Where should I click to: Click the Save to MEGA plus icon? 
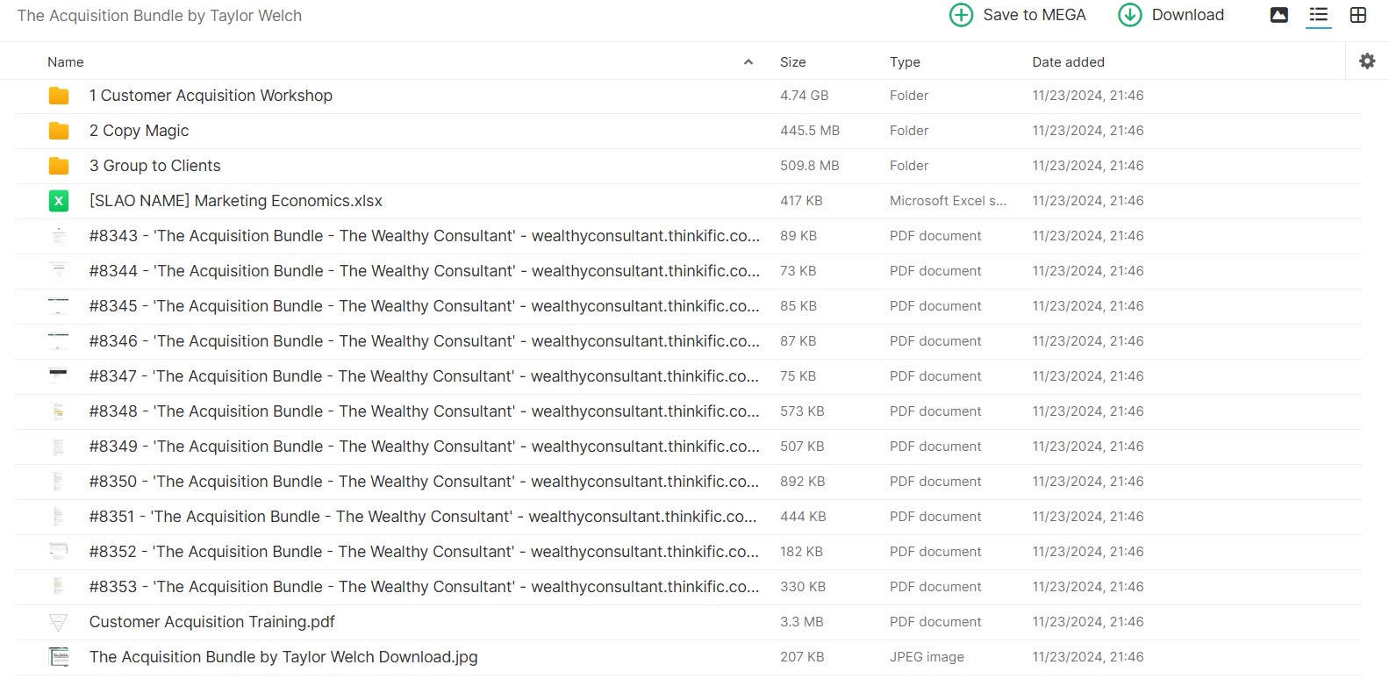coord(961,15)
